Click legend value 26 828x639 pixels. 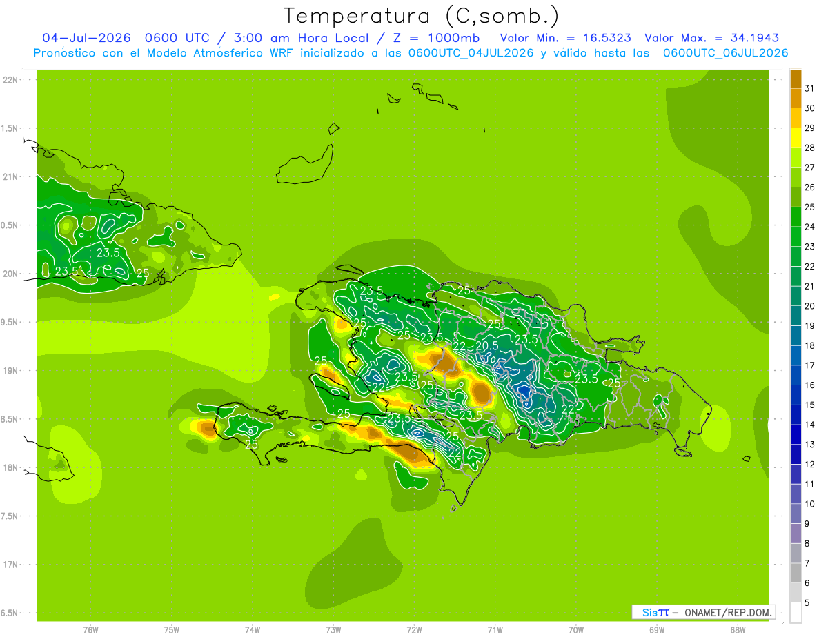point(809,187)
